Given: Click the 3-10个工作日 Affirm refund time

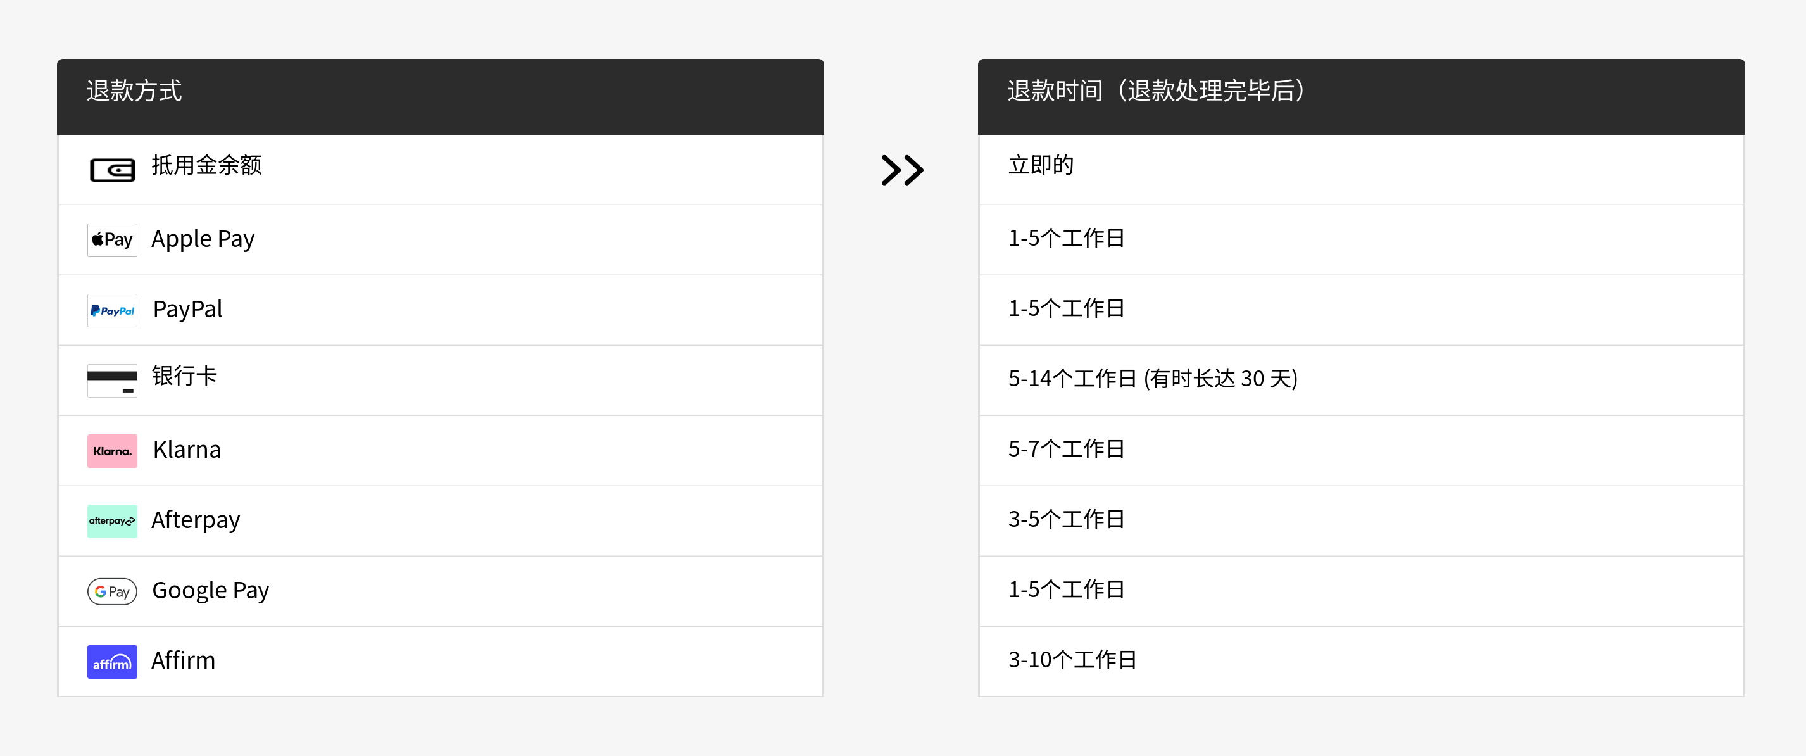Looking at the screenshot, I should pos(1072,660).
